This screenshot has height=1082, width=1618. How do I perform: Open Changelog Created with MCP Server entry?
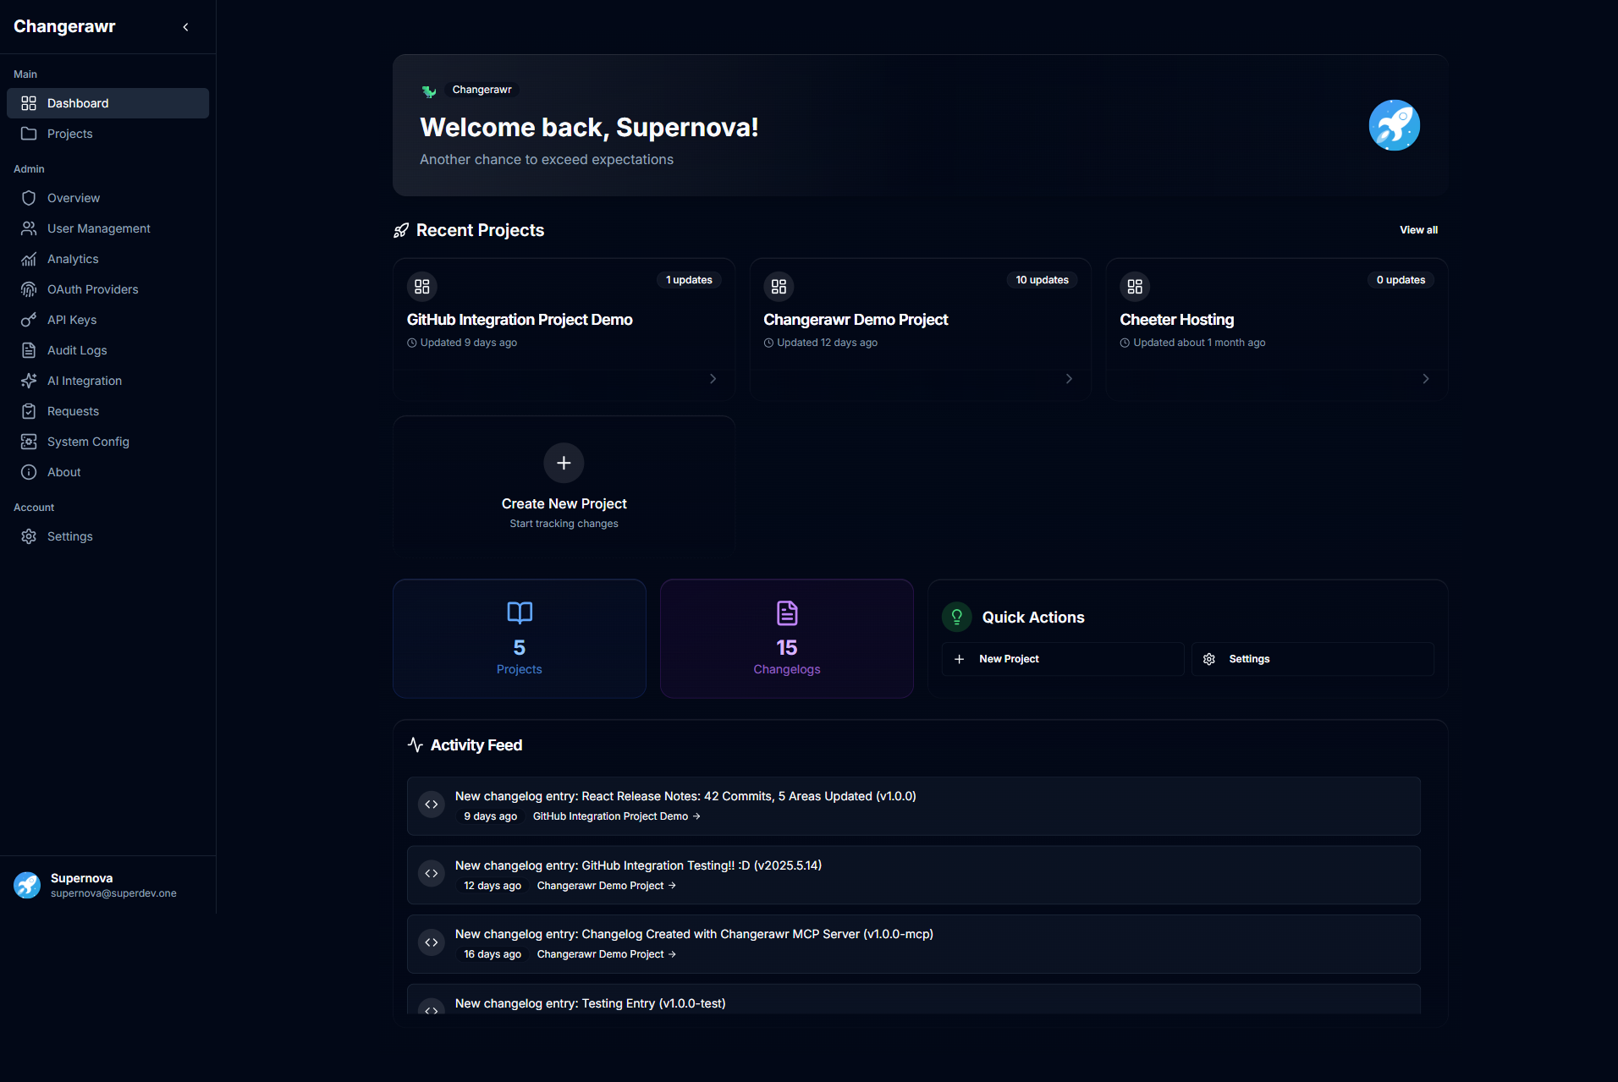[x=694, y=934]
